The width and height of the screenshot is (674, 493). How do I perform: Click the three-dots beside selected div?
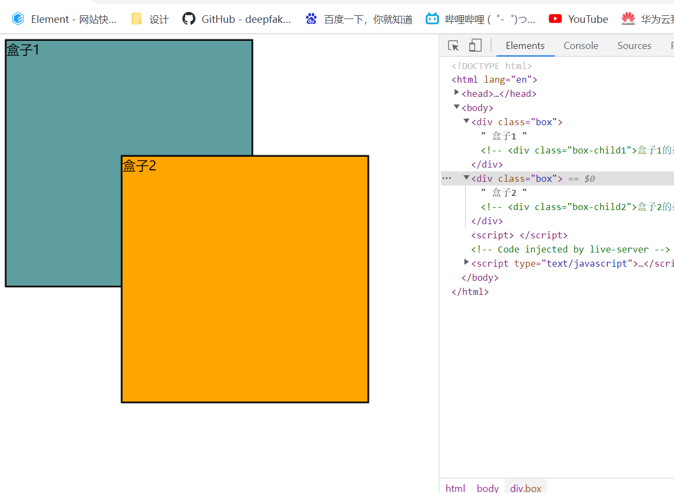(447, 178)
